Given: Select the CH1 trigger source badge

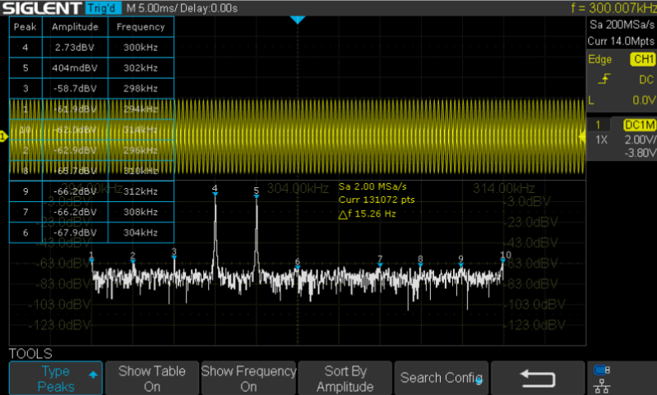Looking at the screenshot, I should (x=641, y=60).
